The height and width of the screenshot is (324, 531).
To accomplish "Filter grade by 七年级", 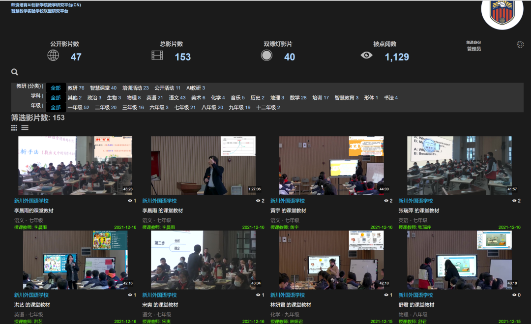I will 185,108.
